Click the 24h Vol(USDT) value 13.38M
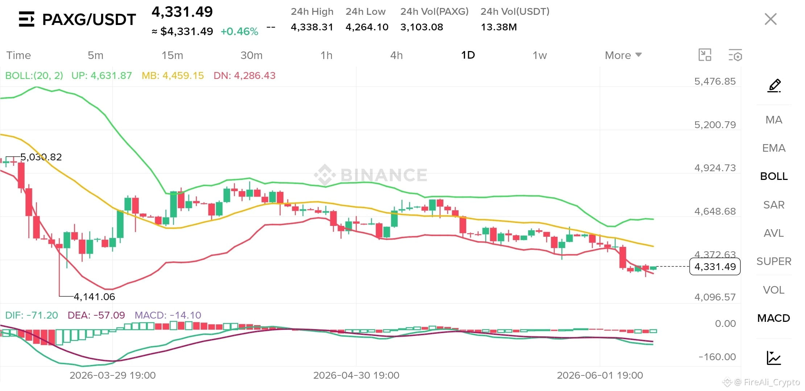 click(499, 27)
